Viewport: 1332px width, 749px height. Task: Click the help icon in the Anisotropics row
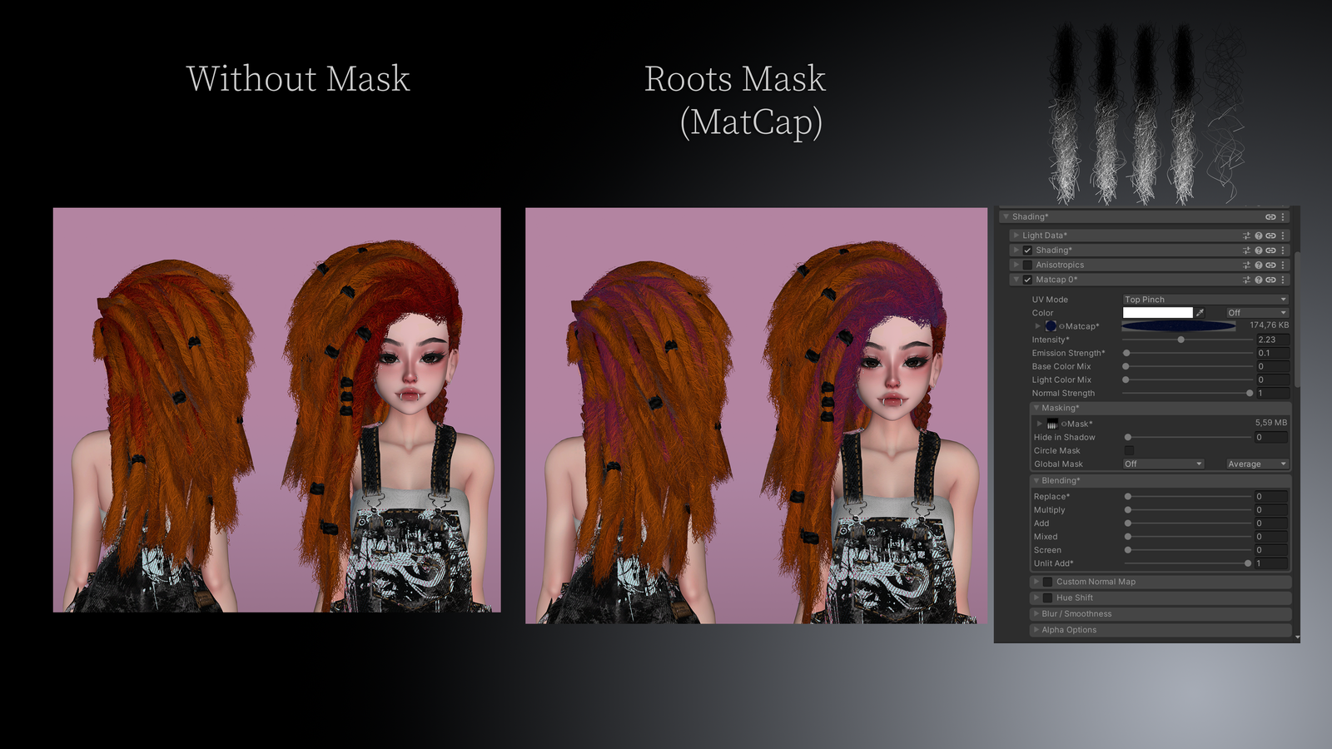[1259, 265]
